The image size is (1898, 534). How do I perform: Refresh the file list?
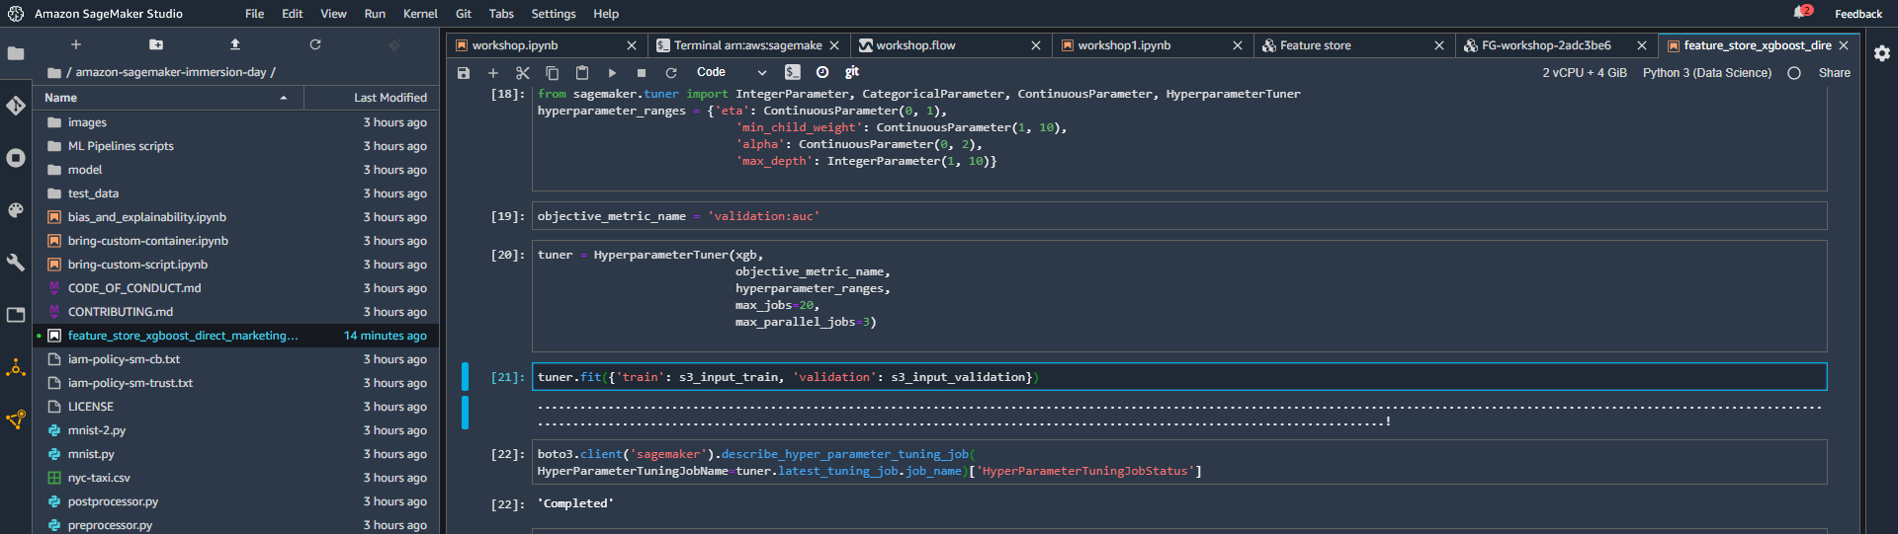click(x=315, y=44)
